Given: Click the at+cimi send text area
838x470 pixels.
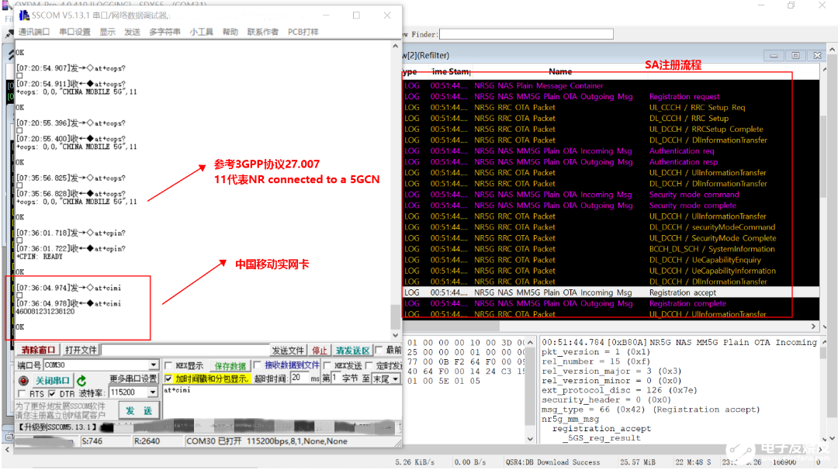Looking at the screenshot, I should [282, 402].
